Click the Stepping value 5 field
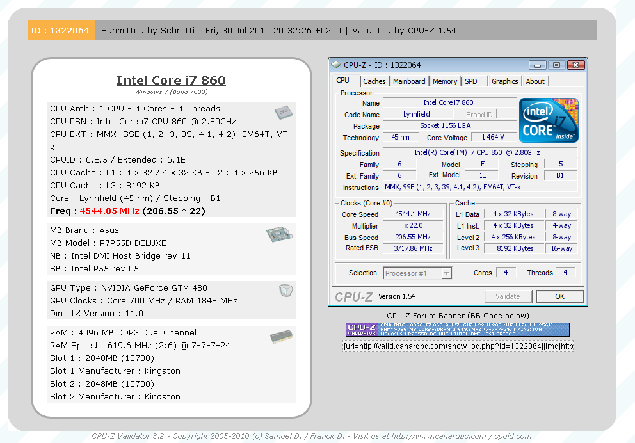 coord(561,164)
